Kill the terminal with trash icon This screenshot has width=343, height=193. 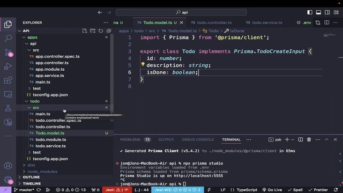[309, 139]
